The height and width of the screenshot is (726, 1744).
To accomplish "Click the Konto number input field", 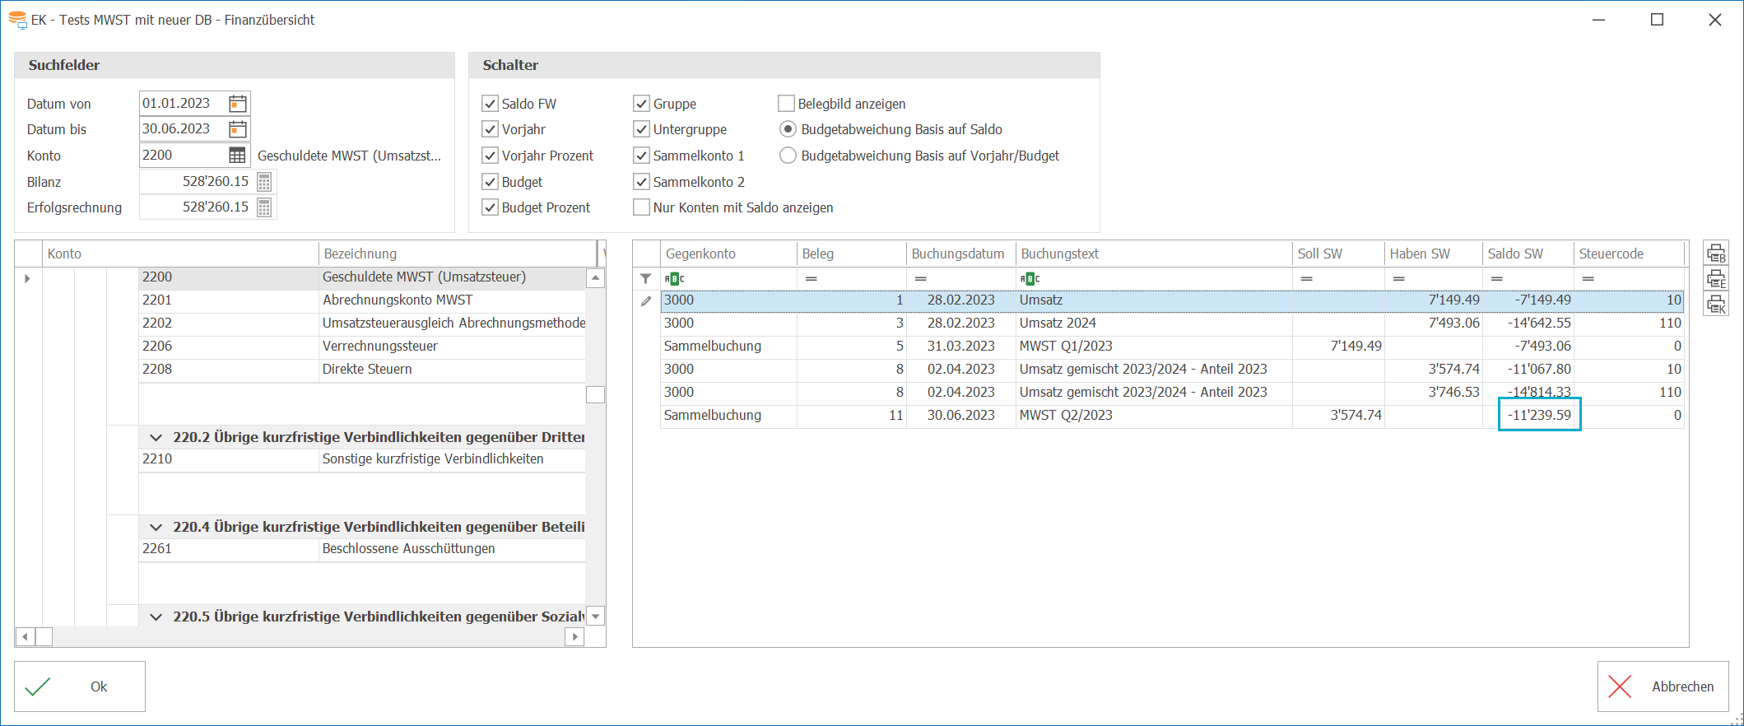I will pyautogui.click(x=184, y=156).
